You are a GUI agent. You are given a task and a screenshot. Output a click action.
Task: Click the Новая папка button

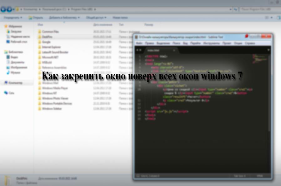point(120,18)
